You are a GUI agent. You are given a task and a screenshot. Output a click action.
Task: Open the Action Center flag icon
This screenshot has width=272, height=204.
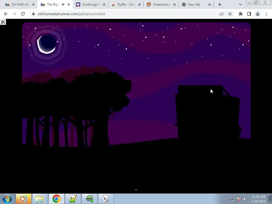[239, 199]
